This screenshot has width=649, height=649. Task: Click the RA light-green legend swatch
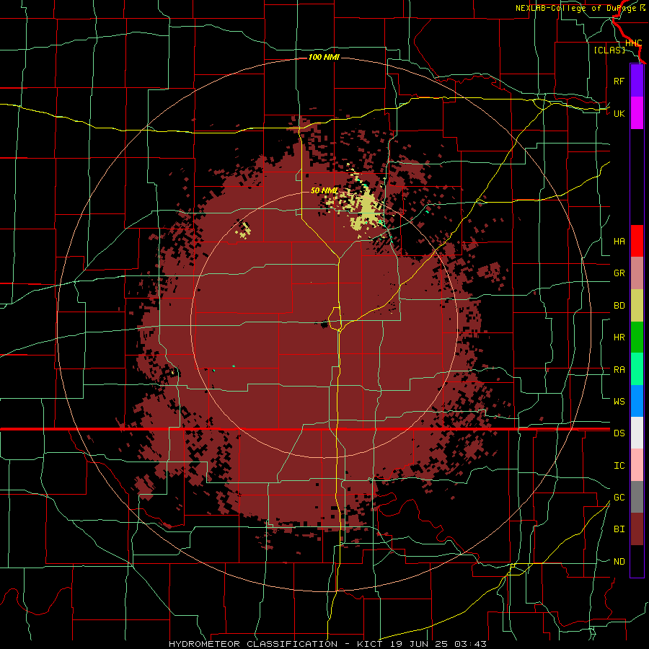[x=637, y=369]
